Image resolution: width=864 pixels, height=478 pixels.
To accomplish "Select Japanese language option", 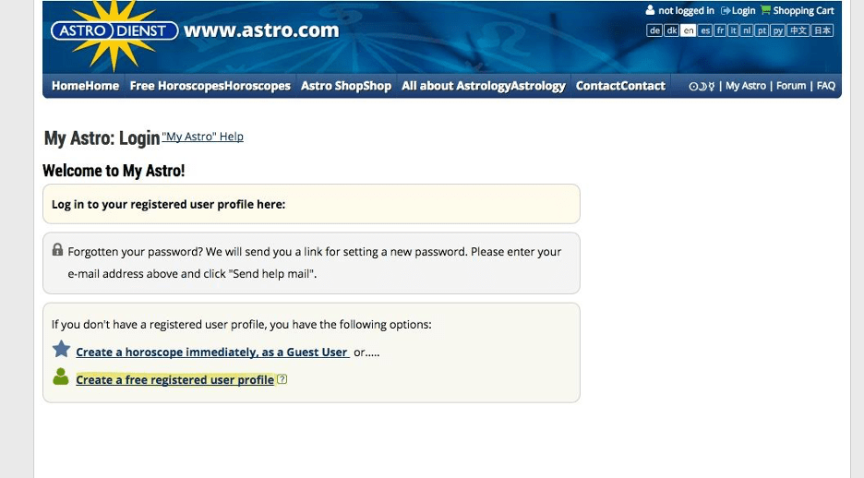I will pos(822,30).
